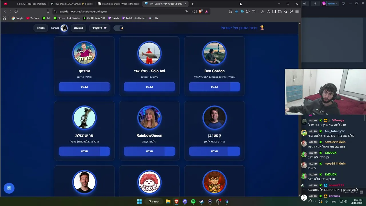
Task: Open the Twitch bookmark
Action: click(x=114, y=18)
